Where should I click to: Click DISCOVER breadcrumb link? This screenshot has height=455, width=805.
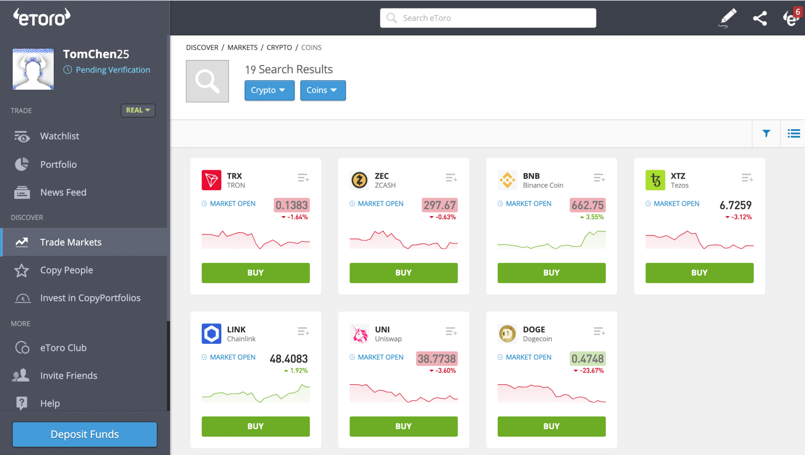202,48
